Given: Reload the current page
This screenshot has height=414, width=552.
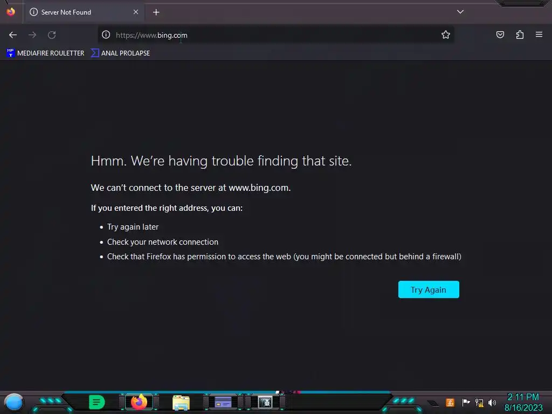Looking at the screenshot, I should click(x=52, y=35).
